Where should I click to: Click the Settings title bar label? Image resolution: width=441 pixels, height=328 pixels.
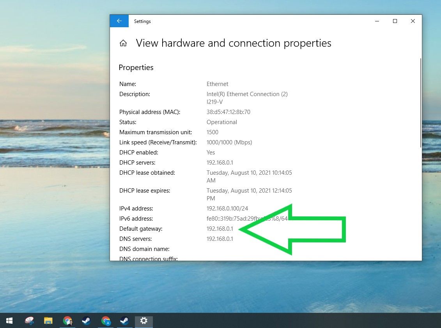tap(142, 21)
